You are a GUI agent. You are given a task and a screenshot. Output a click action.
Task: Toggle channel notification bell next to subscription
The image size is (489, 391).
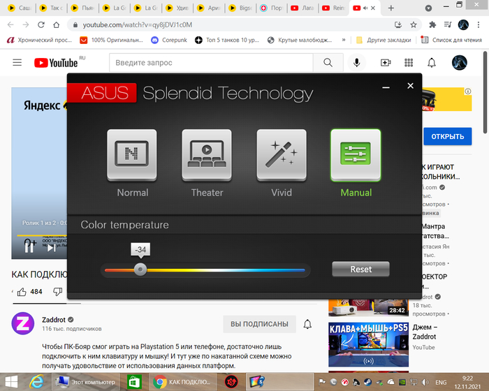[x=307, y=324]
